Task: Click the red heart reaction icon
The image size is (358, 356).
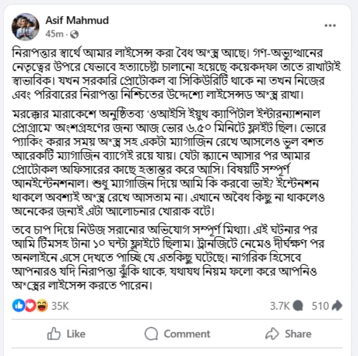Action: pos(30,306)
